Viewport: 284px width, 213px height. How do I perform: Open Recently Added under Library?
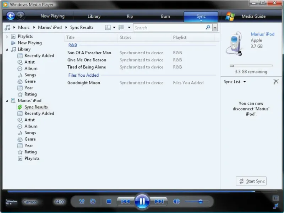pos(36,56)
